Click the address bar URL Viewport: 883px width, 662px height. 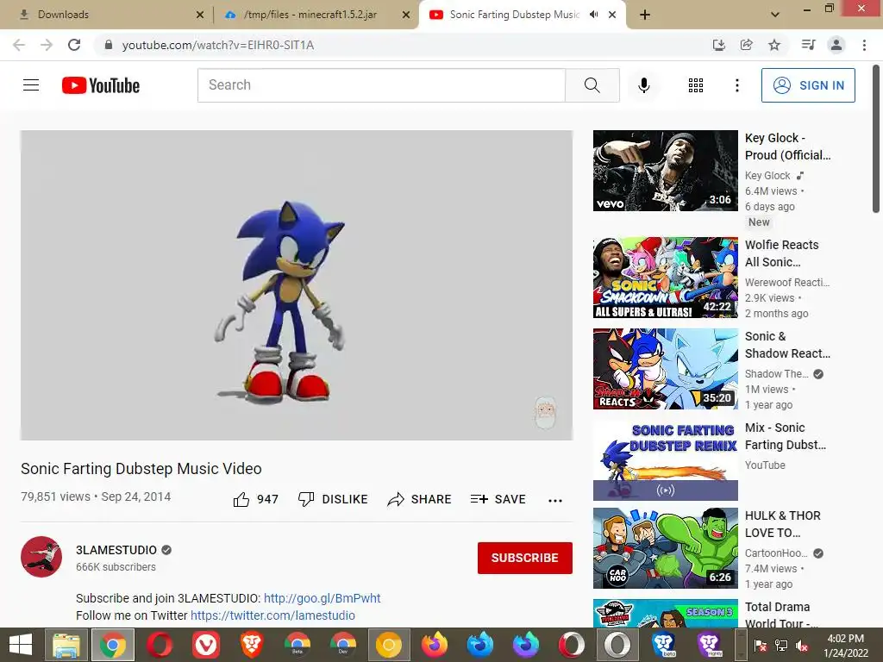click(218, 45)
